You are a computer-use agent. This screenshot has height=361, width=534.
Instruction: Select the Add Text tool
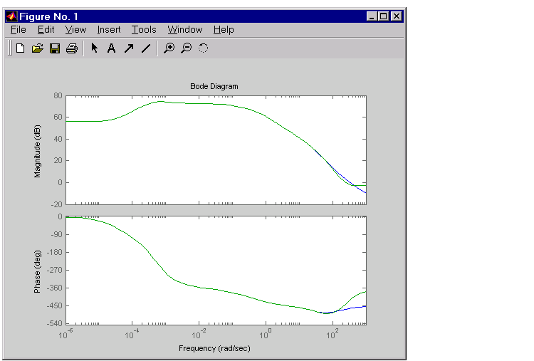coord(111,48)
